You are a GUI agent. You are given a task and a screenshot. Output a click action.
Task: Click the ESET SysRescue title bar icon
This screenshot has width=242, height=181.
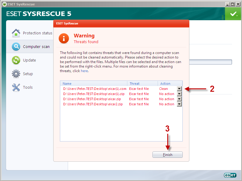[5, 4]
